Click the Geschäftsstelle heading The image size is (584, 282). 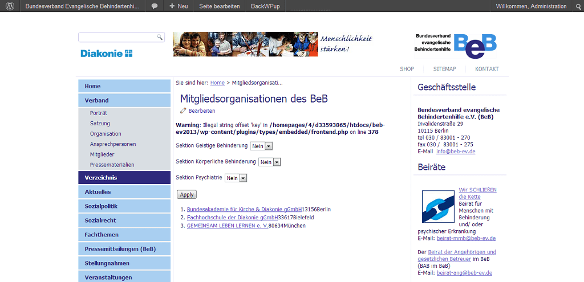447,87
